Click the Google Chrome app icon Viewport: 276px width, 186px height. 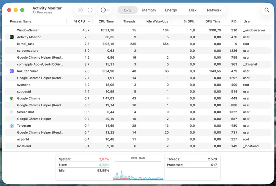tap(12, 98)
